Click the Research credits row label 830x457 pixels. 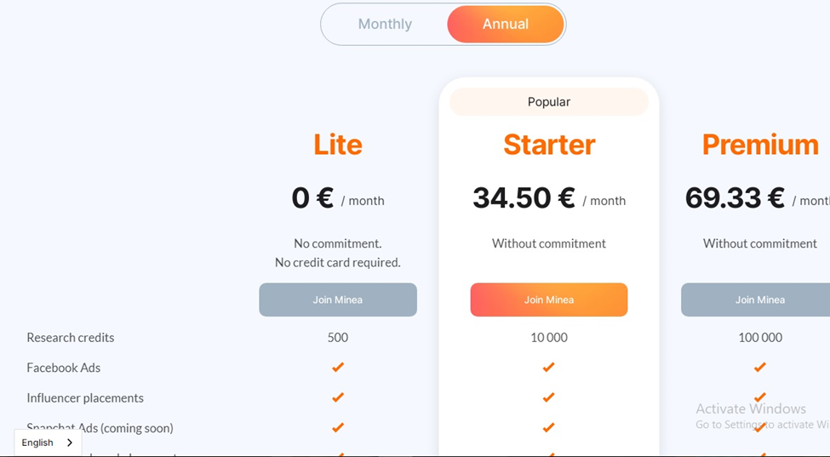click(71, 337)
